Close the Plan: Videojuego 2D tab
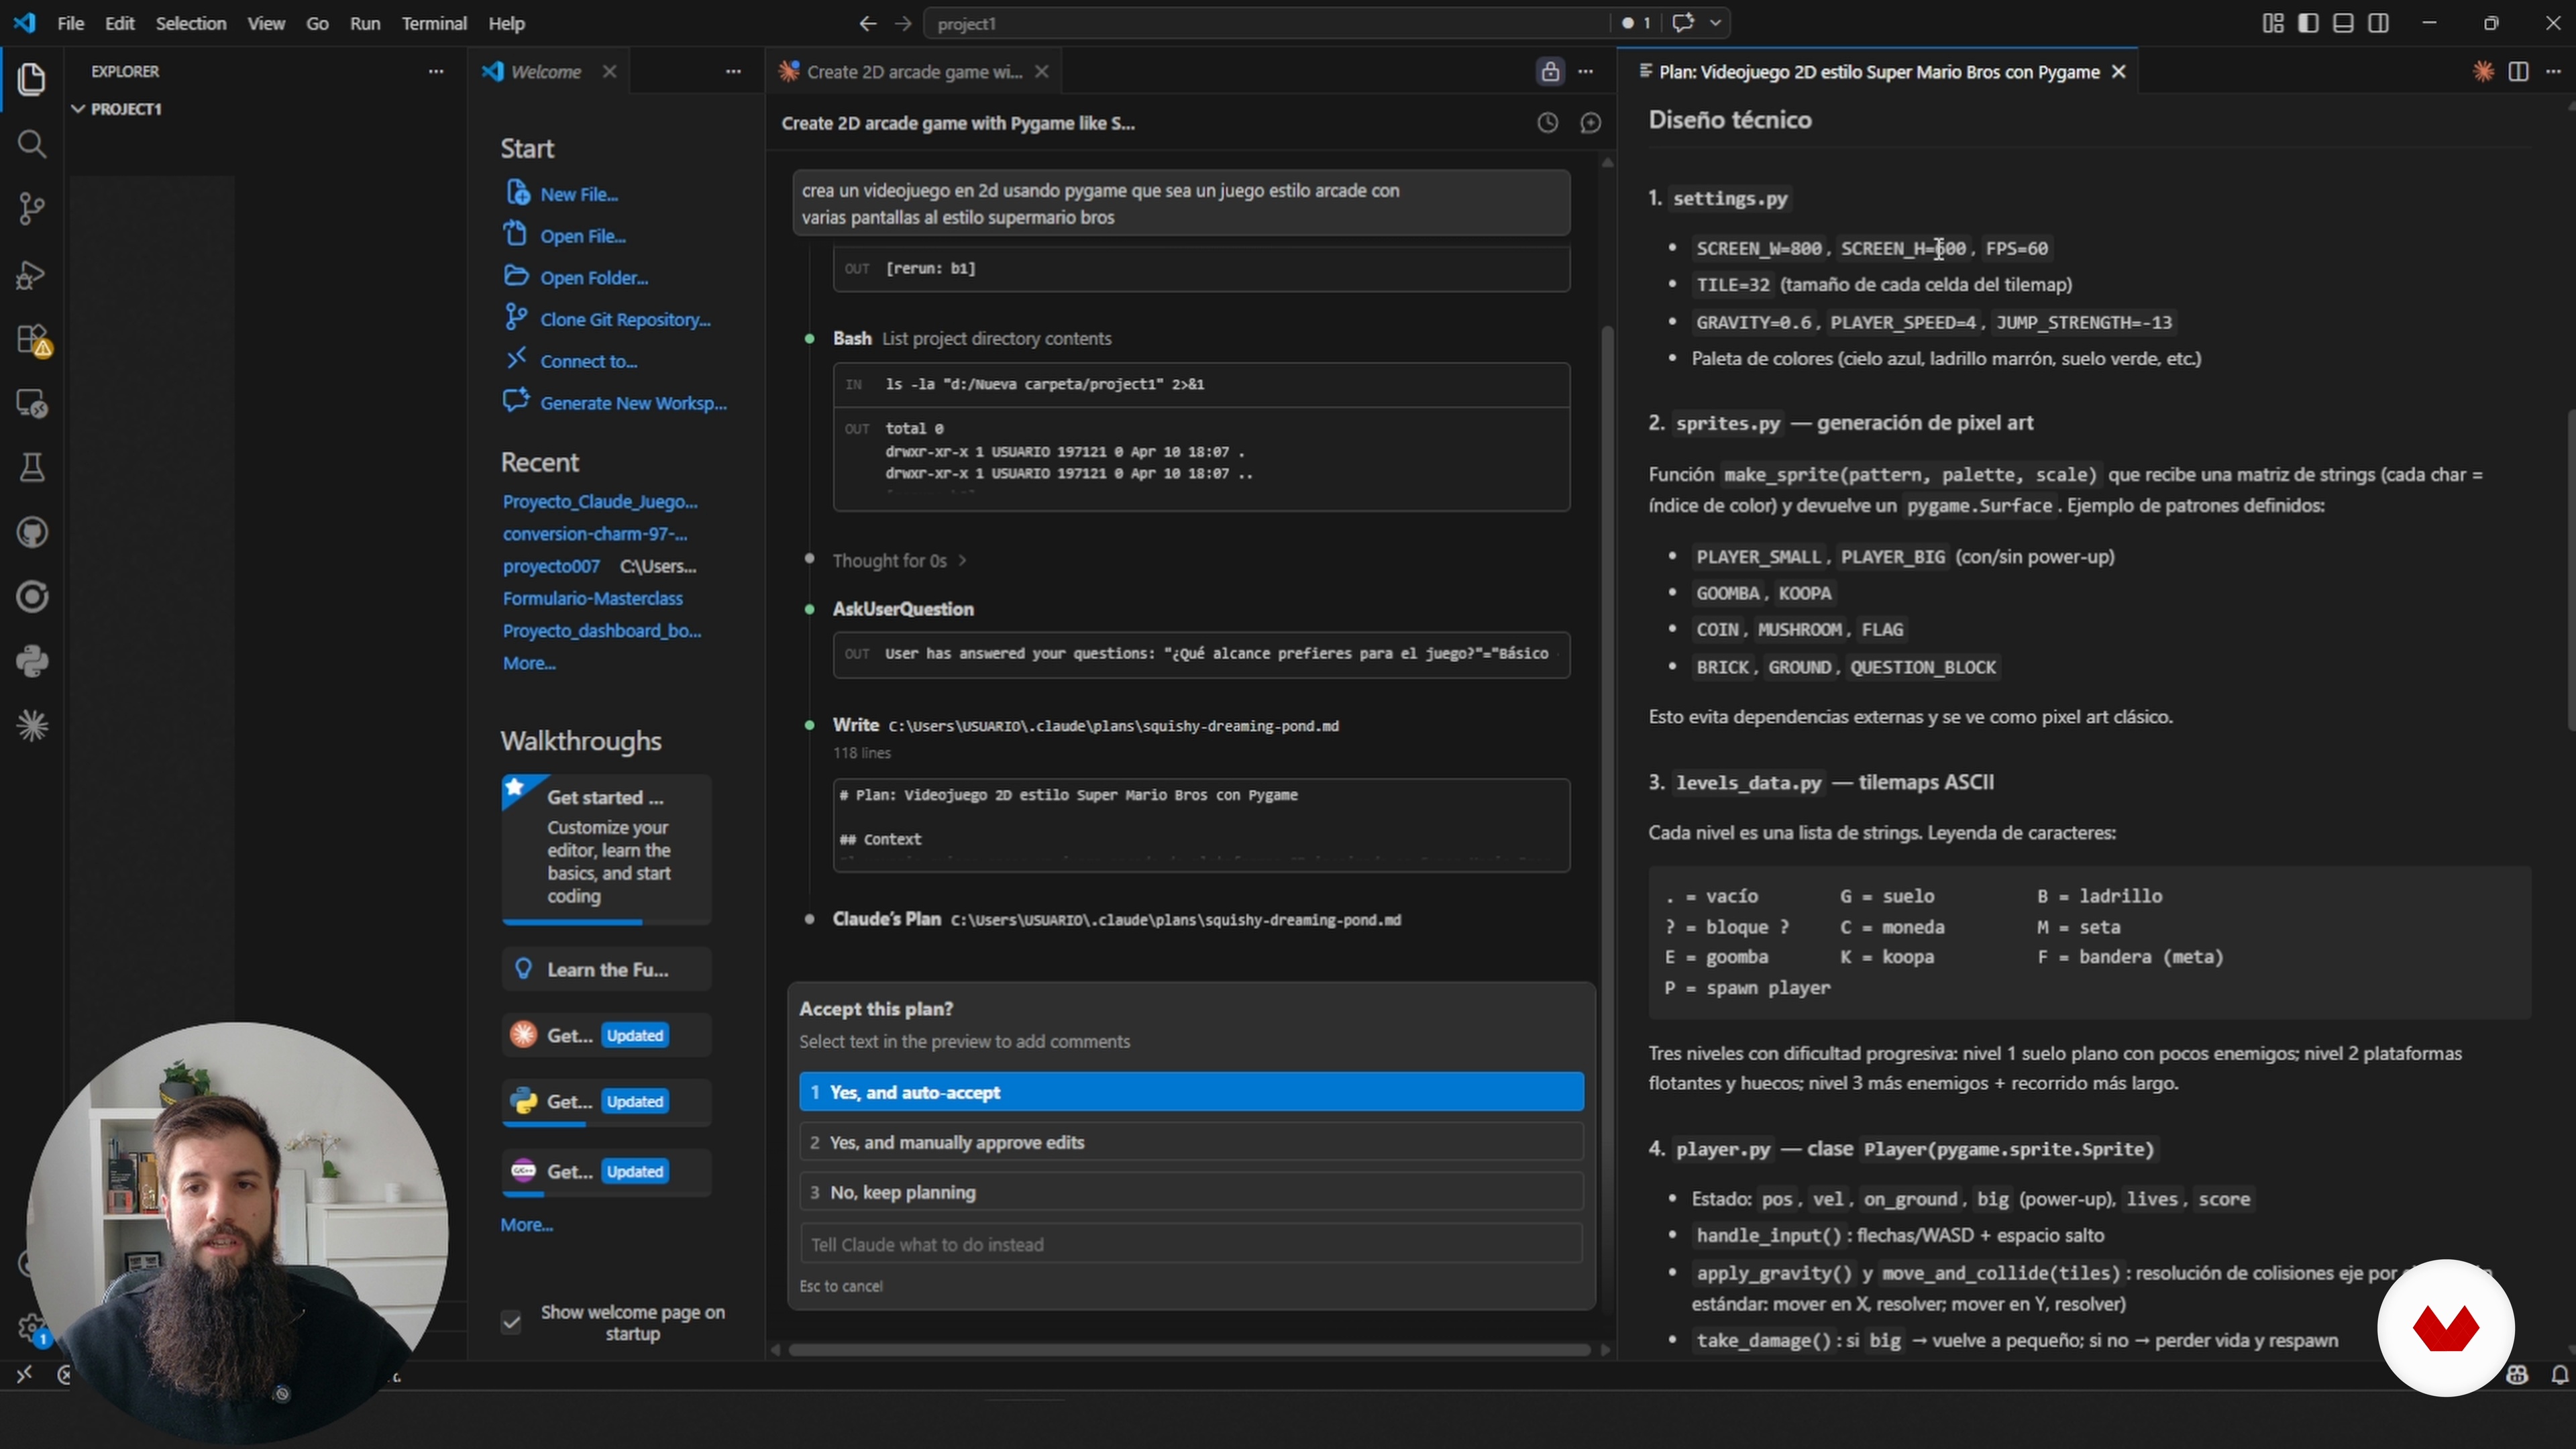This screenshot has height=1449, width=2576. click(x=2118, y=71)
